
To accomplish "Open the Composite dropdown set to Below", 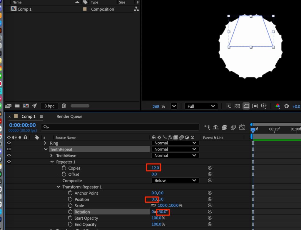I will click(x=175, y=181).
